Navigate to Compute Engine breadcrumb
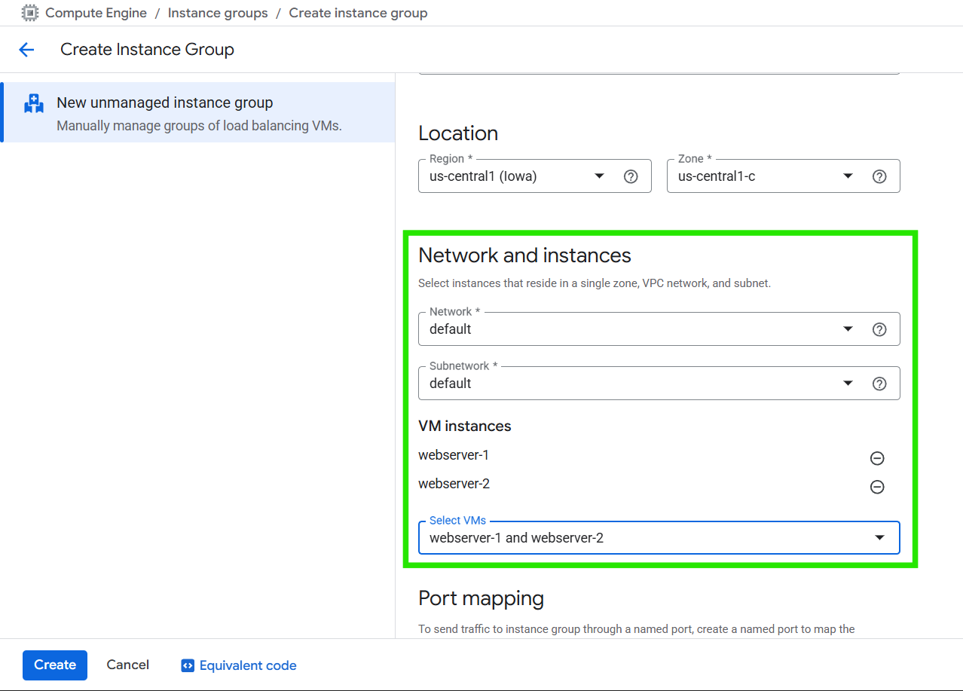The image size is (963, 691). [x=96, y=13]
